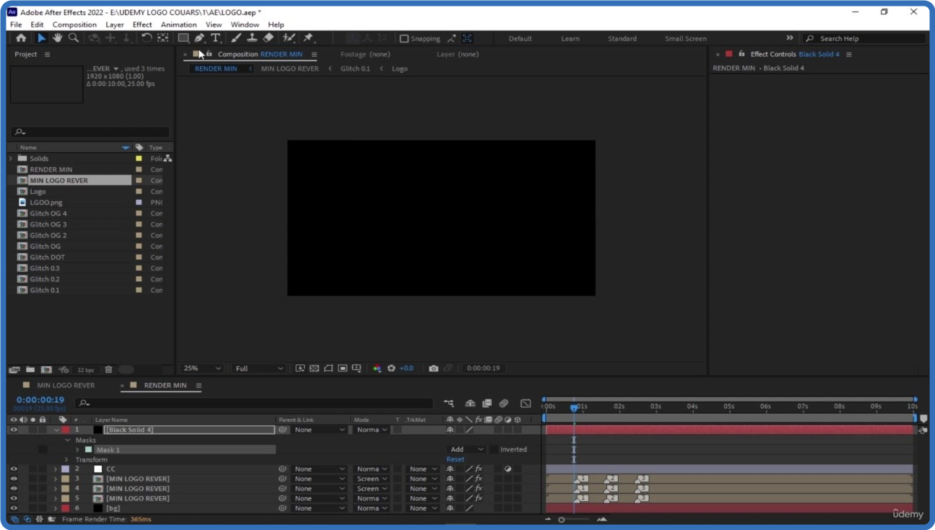Select the Horizontal Type tool
Viewport: 935px width, 530px height.
pos(215,38)
